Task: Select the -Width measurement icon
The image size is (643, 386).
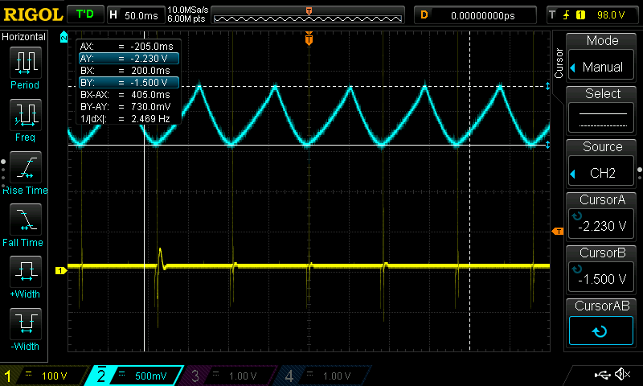Action: pos(26,323)
